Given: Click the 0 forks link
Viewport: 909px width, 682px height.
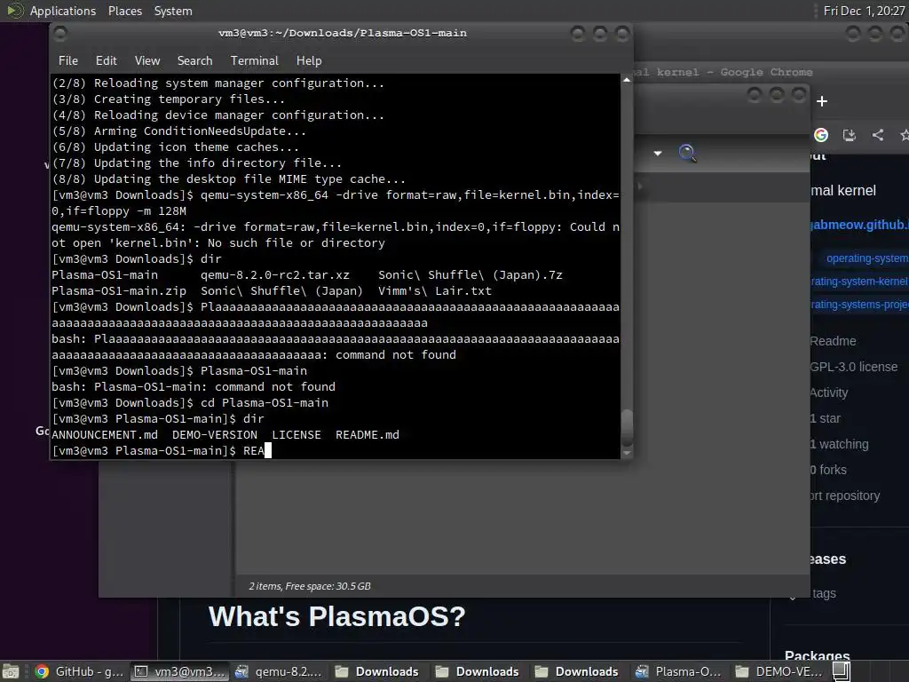Looking at the screenshot, I should pos(828,470).
